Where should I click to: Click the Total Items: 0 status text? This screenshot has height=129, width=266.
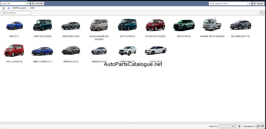[x=249, y=127]
